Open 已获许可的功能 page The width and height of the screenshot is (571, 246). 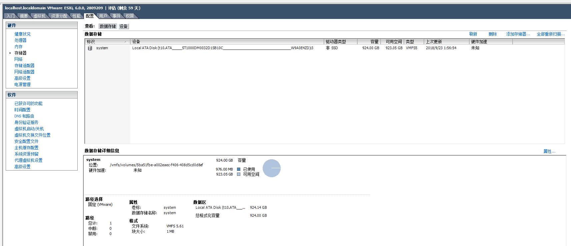(x=28, y=103)
